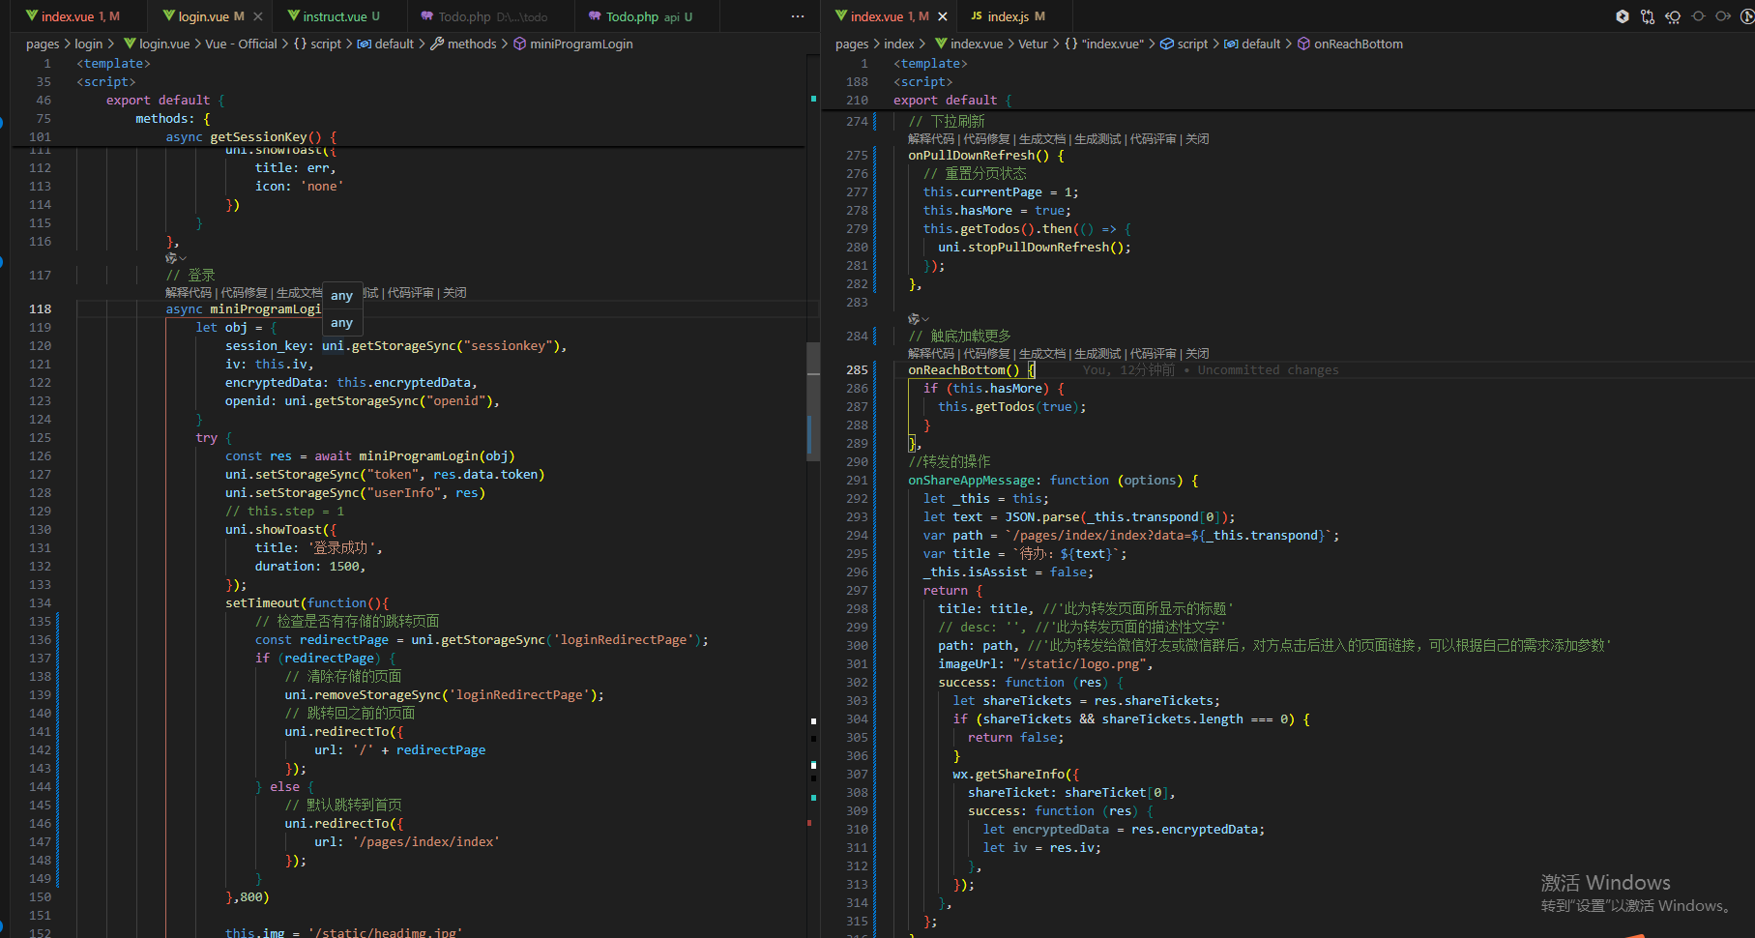1755x938 pixels.
Task: Click 'onReachBottom' breadcrumb
Action: point(1350,44)
